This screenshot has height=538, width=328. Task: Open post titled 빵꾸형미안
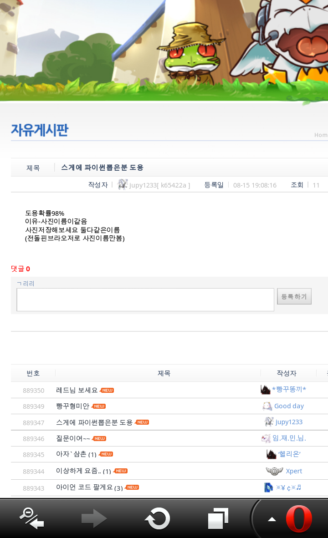click(72, 406)
